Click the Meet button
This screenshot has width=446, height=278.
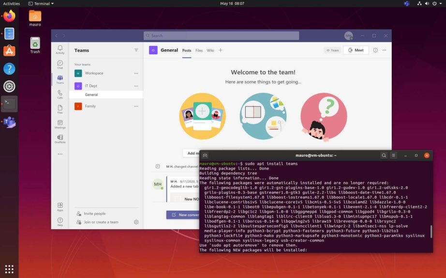pyautogui.click(x=356, y=50)
